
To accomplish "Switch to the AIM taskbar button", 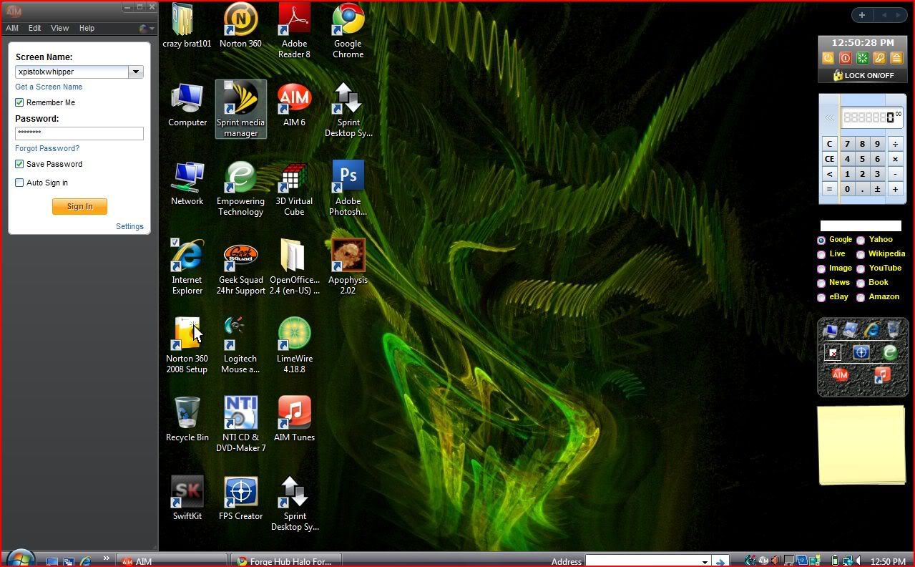I will [x=172, y=561].
